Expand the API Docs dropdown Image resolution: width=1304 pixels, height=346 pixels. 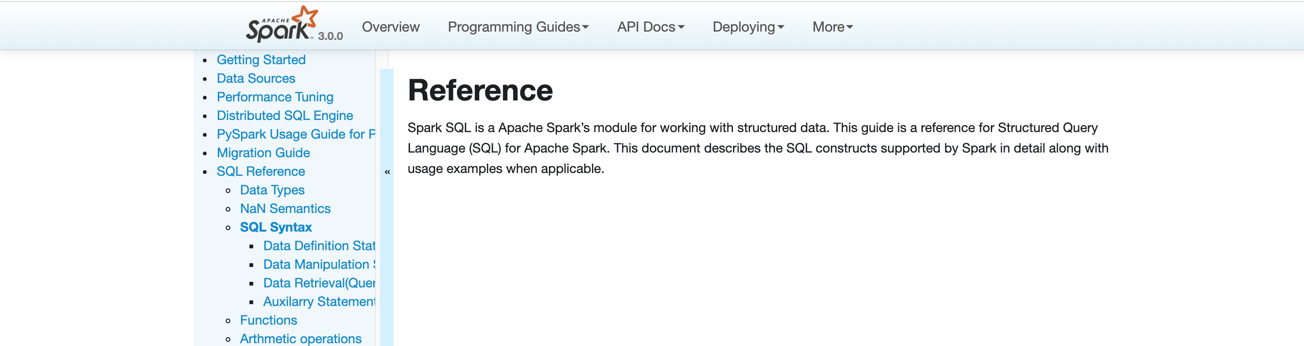(651, 27)
